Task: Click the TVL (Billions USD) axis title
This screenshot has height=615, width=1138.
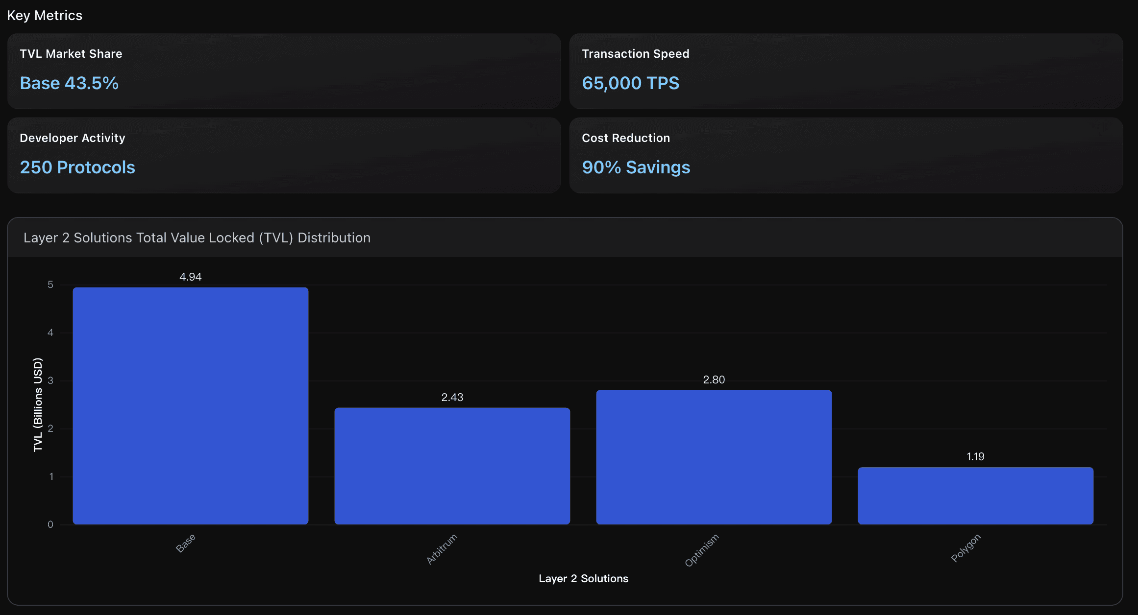Action: (x=38, y=405)
